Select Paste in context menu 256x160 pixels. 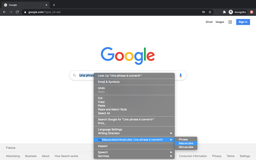134,106
